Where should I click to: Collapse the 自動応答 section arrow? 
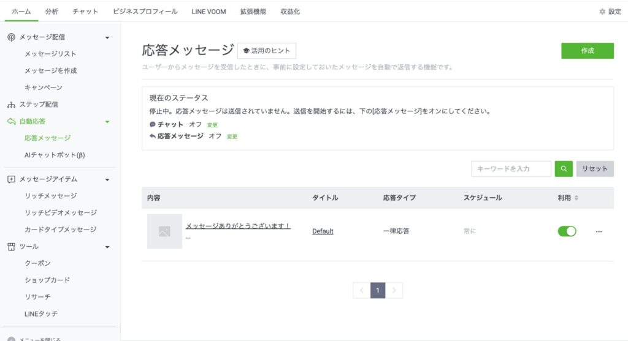coord(107,122)
